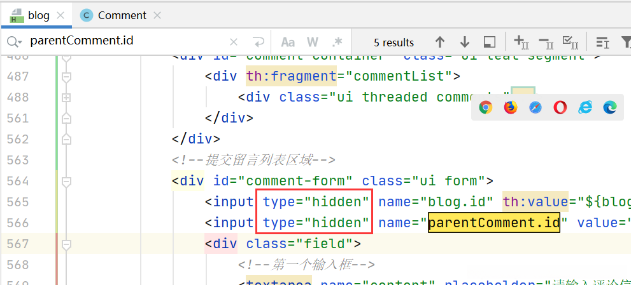
Task: Click line number 567 in gutter
Action: (x=18, y=244)
